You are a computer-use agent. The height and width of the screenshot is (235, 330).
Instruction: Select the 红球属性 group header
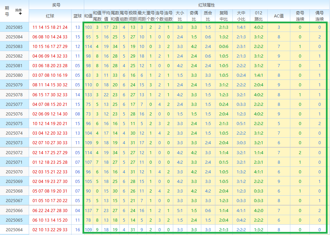pyautogui.click(x=206, y=5)
